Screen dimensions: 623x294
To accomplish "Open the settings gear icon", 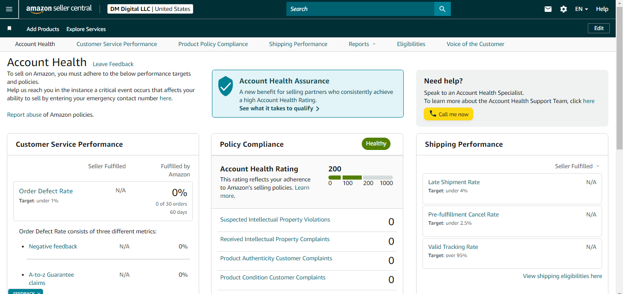I will point(564,9).
